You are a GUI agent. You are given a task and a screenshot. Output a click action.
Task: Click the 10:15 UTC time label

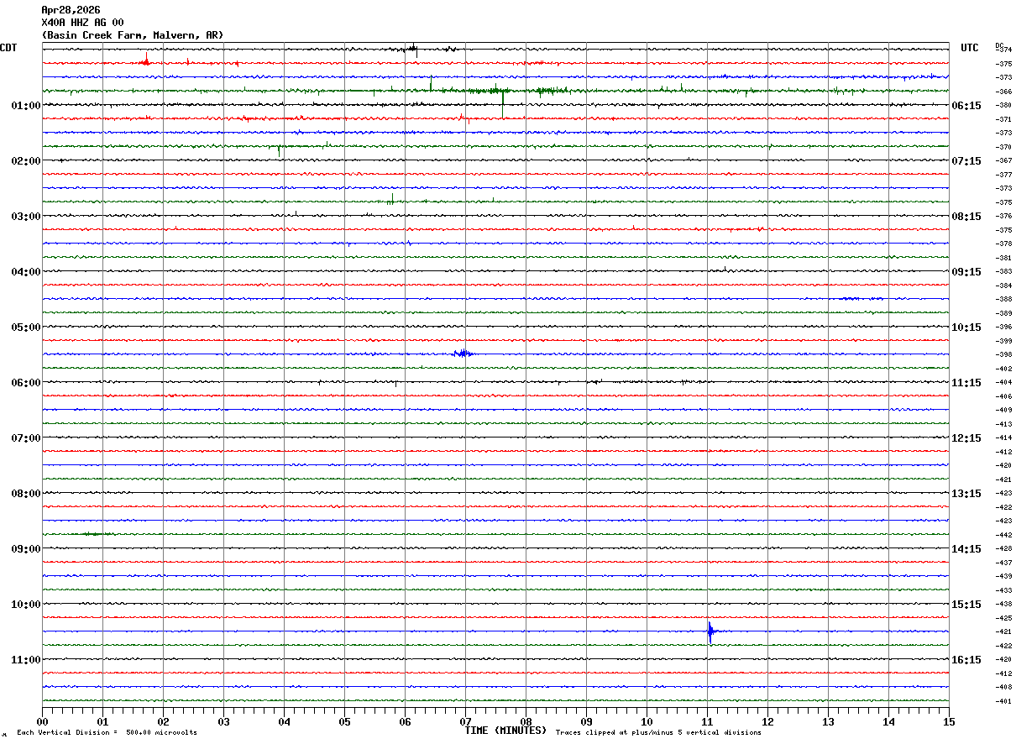click(966, 327)
